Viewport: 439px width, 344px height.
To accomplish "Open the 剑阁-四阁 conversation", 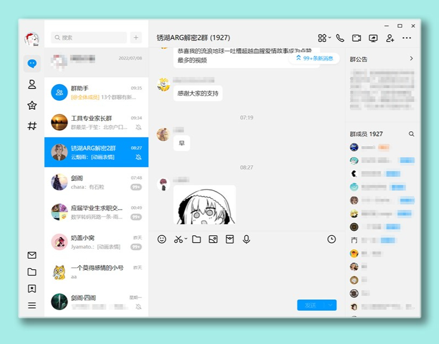I will [x=97, y=302].
